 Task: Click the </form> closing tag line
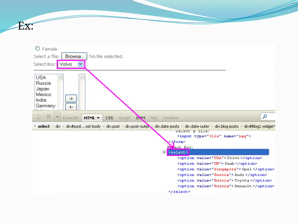[x=177, y=142]
